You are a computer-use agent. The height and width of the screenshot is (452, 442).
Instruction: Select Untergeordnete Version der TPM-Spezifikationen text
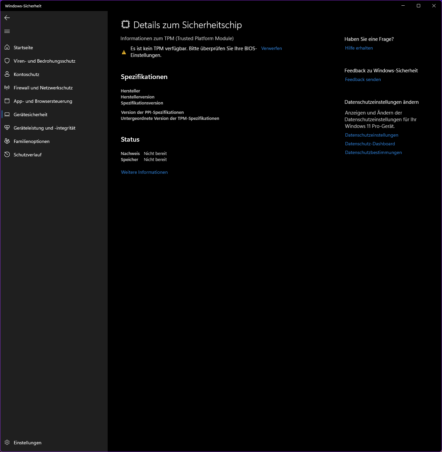coord(170,118)
